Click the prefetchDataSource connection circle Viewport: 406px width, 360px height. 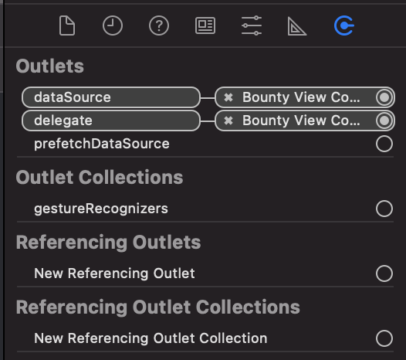pos(384,144)
